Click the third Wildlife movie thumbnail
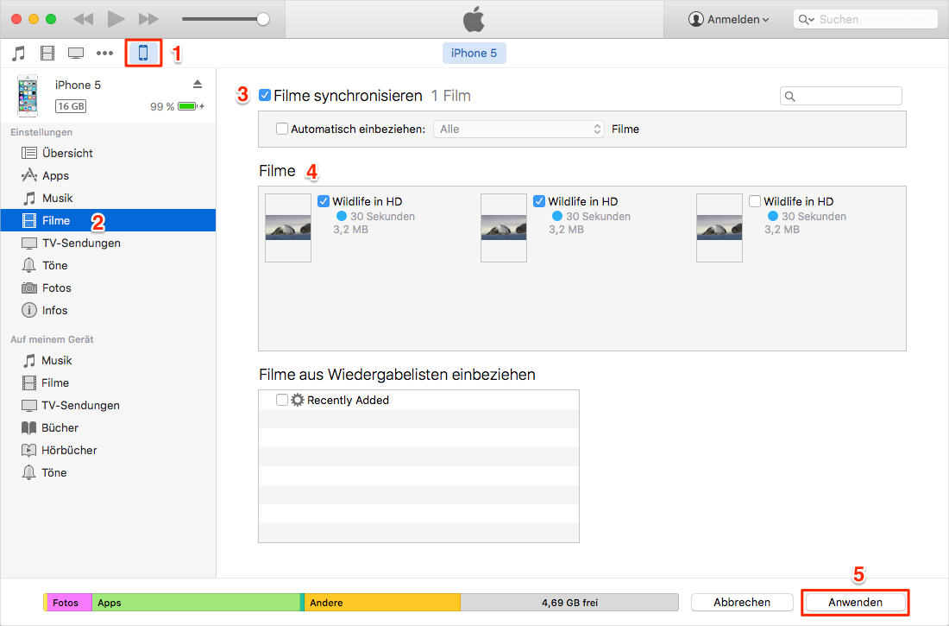The height and width of the screenshot is (626, 949). [x=719, y=228]
